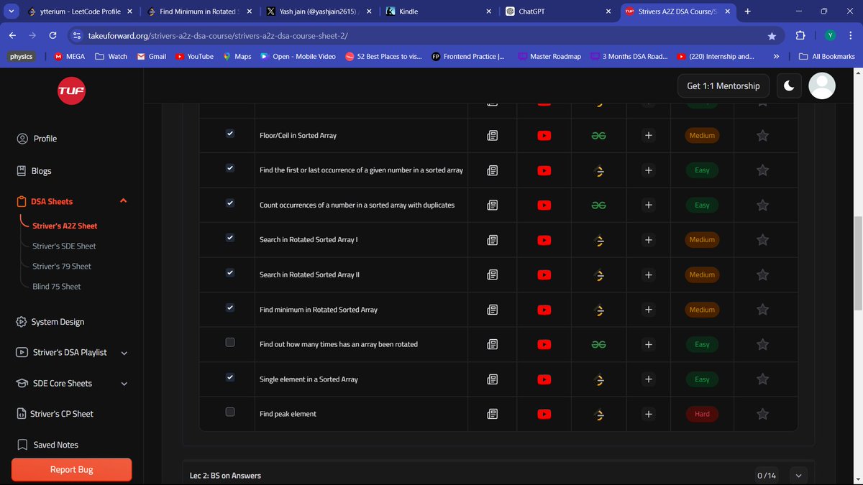The width and height of the screenshot is (863, 485).
Task: Play YouTube video for Find peak element
Action: 544,414
